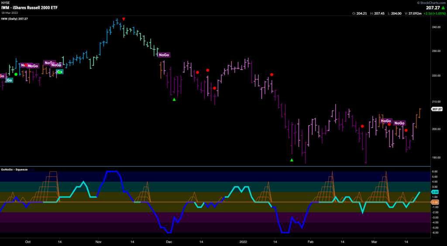
Task: Click the IWM (Daily) 207.27 legend label
Action: 12,19
